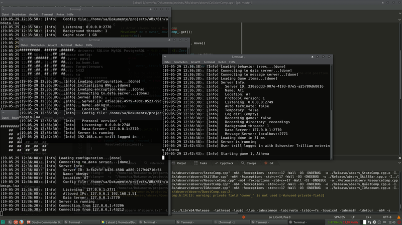
Task: Open Hilfe menu in top-left terminal window
Action: pyautogui.click(x=70, y=15)
